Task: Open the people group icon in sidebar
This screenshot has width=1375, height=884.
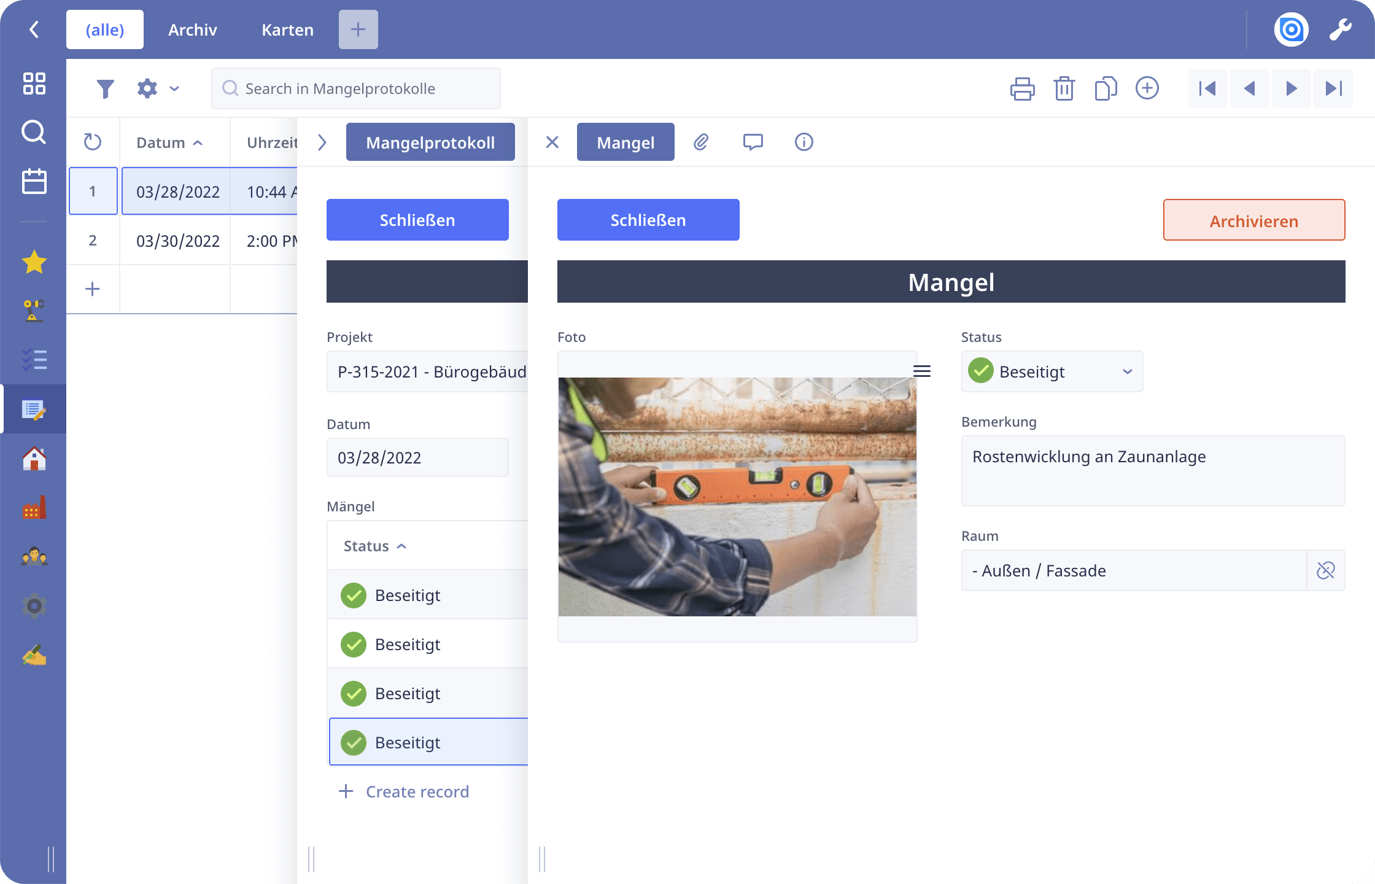Action: click(x=34, y=557)
